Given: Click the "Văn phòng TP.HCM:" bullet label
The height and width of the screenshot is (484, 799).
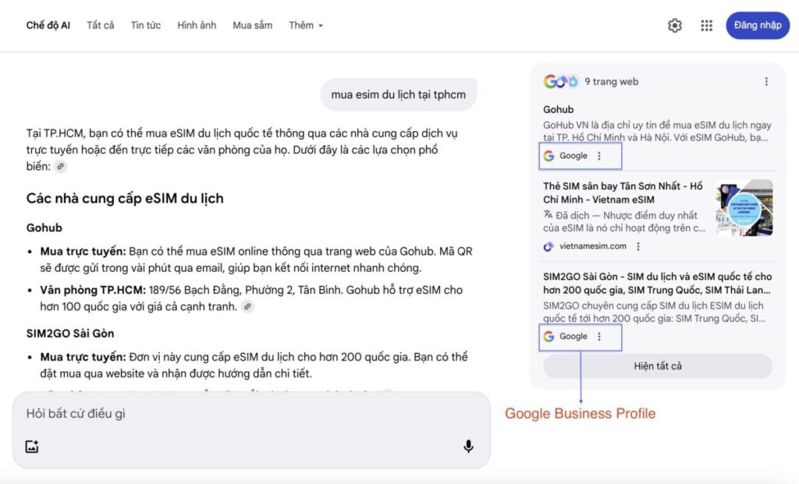Looking at the screenshot, I should click(93, 290).
